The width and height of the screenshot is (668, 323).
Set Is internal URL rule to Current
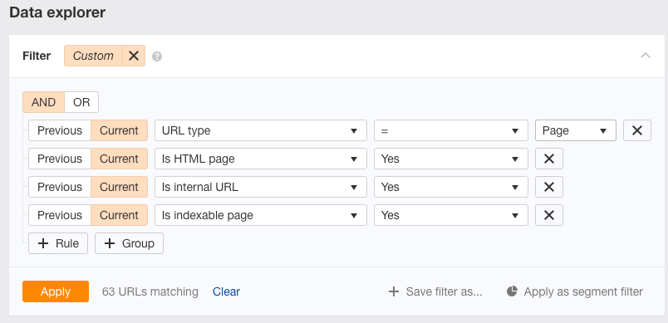coord(120,187)
